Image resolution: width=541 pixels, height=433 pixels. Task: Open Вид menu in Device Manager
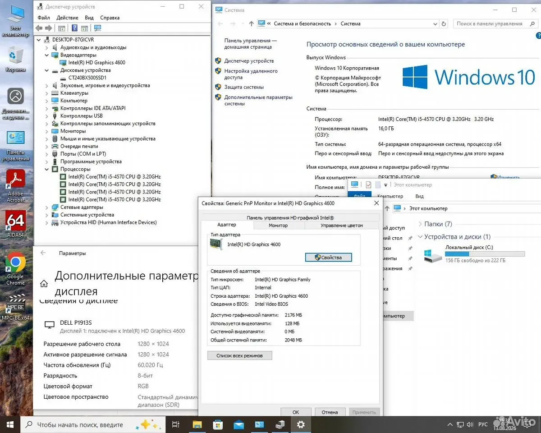tap(89, 18)
